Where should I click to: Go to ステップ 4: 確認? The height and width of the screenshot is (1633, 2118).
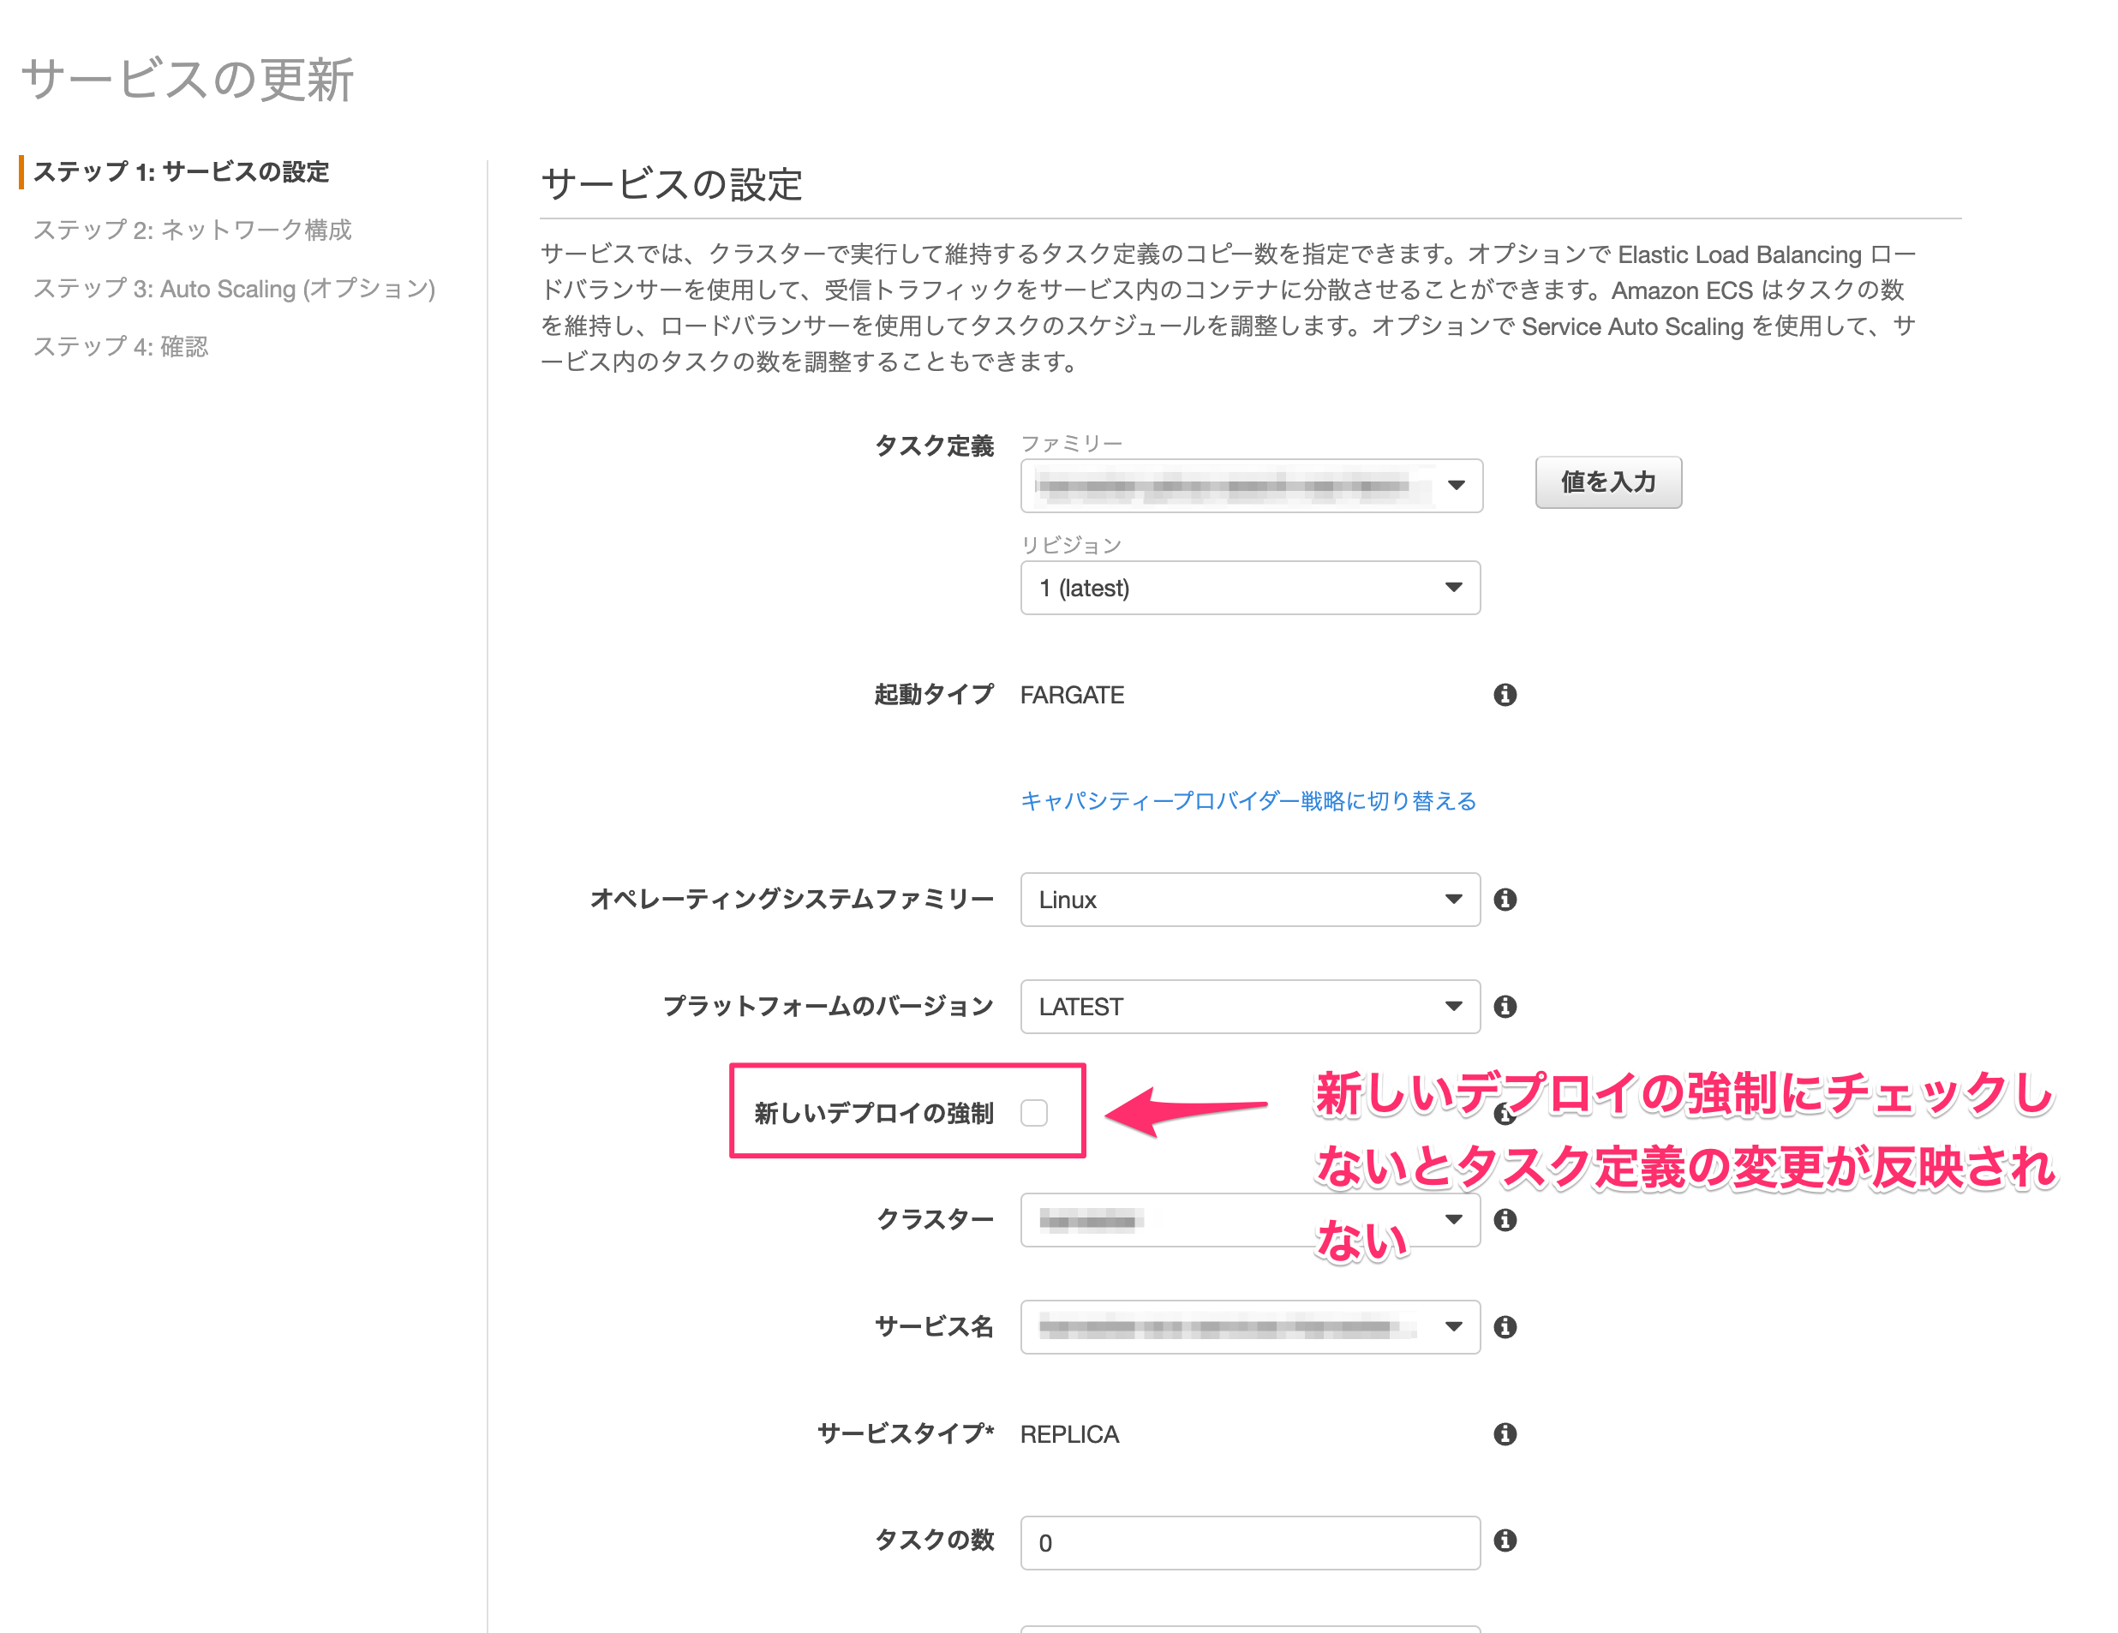click(x=120, y=346)
